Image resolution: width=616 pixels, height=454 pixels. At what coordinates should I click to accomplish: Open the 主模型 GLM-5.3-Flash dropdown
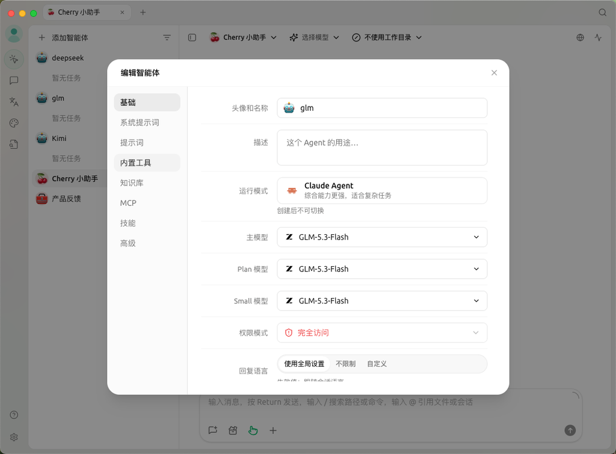pos(382,237)
